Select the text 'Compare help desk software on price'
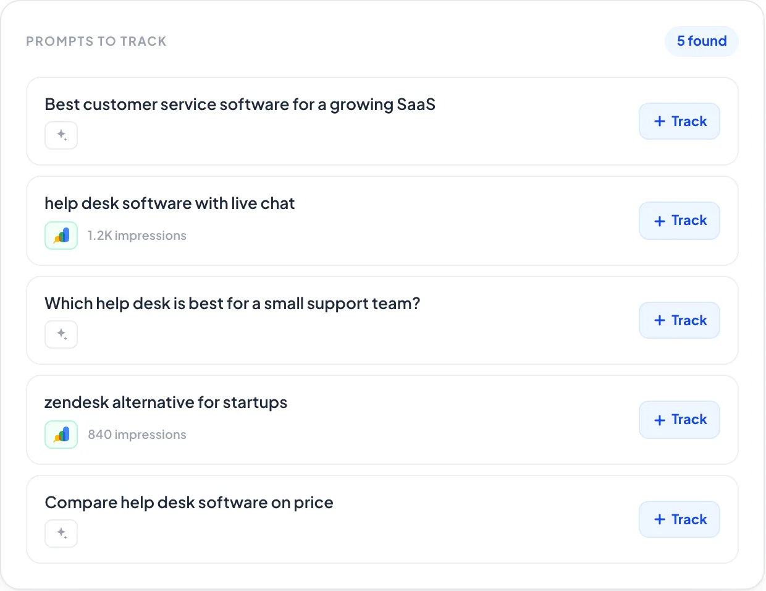766x591 pixels. (189, 503)
